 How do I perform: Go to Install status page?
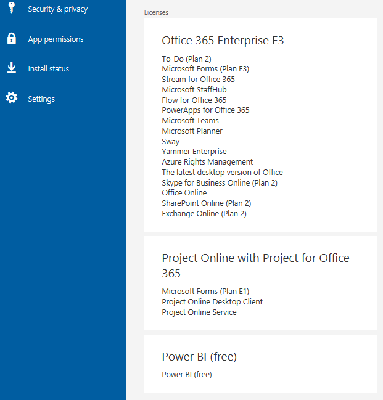click(49, 69)
